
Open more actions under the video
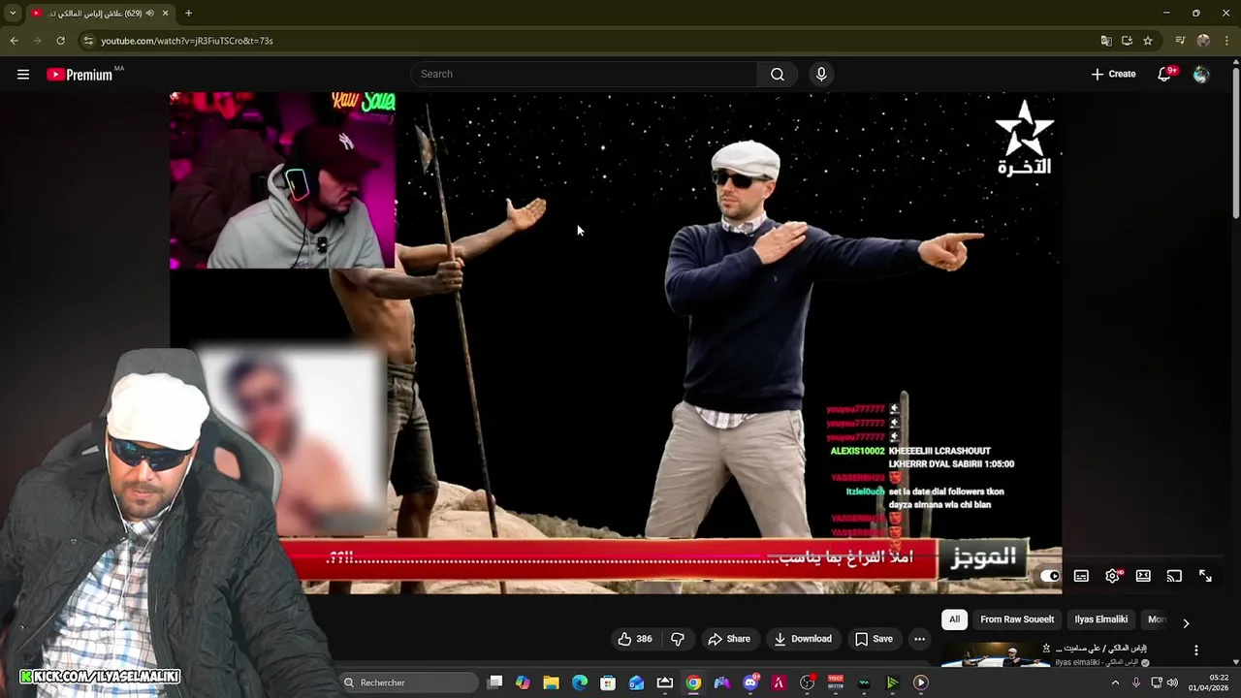tap(919, 639)
